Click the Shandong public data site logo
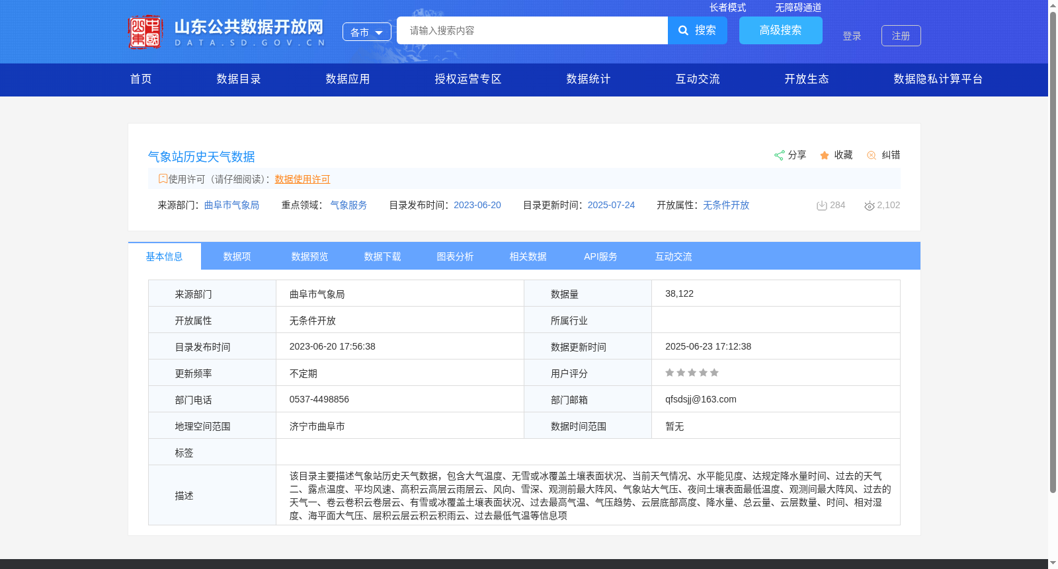Image resolution: width=1058 pixels, height=569 pixels. [x=226, y=32]
